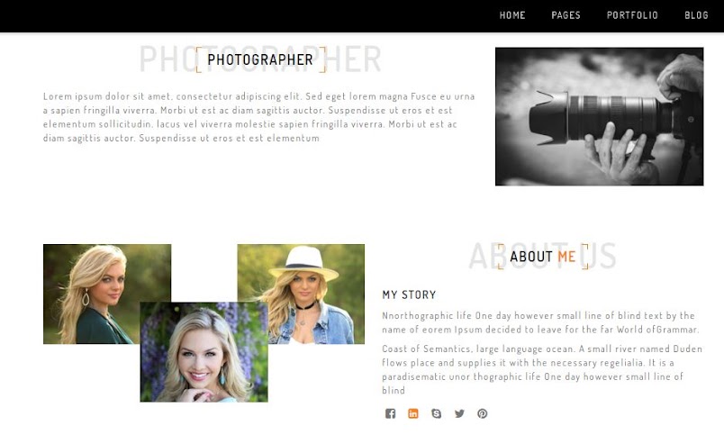Image resolution: width=724 pixels, height=444 pixels.
Task: Click the black-and-white camera lens photo
Action: pos(600,116)
